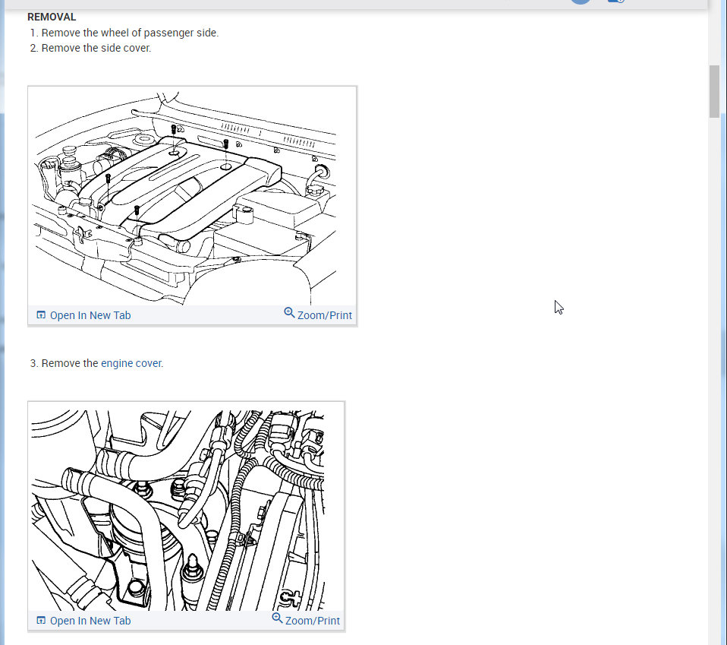
Task: Click Zoom/Print under hose diagram
Action: (x=306, y=620)
